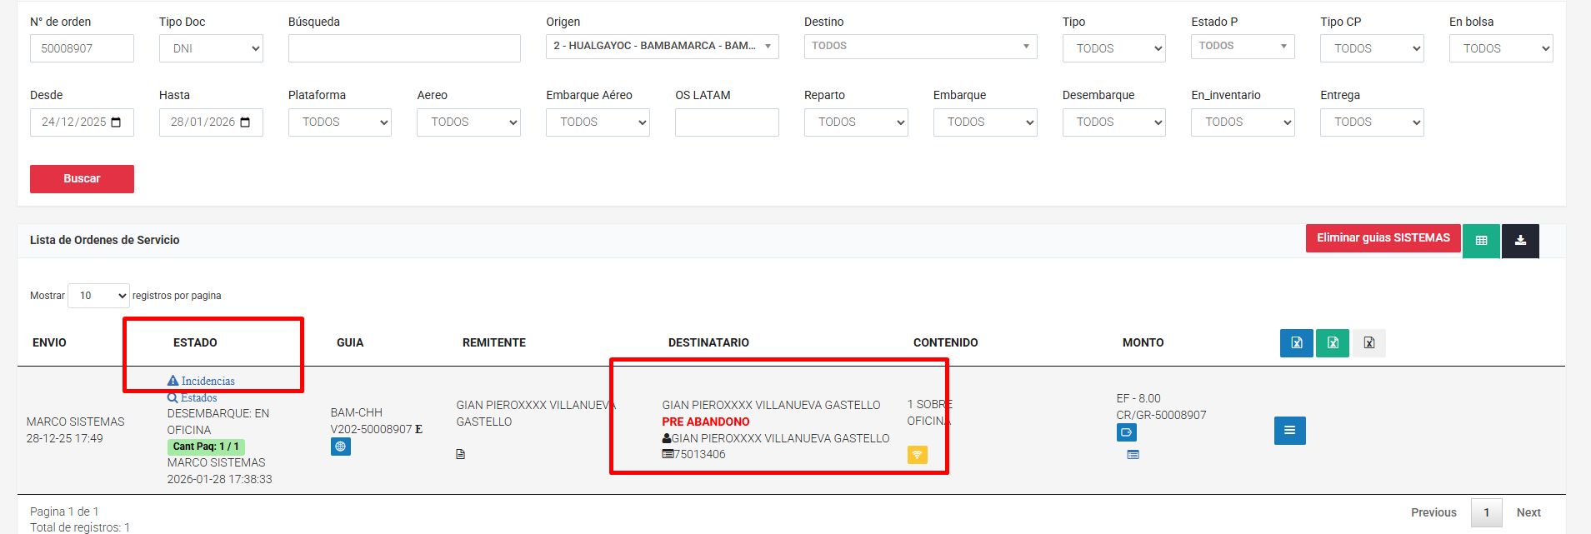Go to the Next page
Viewport: 1591px width, 534px height.
tap(1528, 512)
